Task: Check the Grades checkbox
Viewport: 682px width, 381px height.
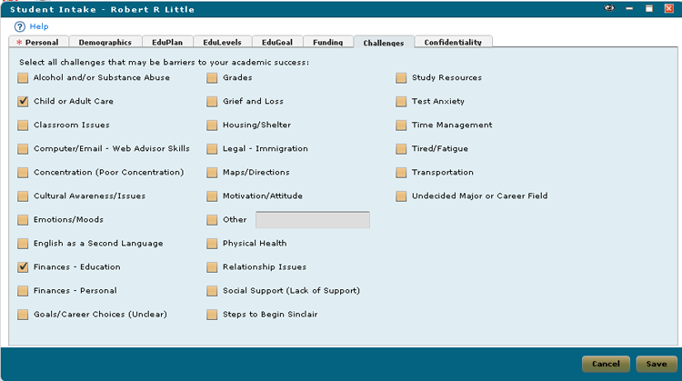Action: [x=212, y=78]
